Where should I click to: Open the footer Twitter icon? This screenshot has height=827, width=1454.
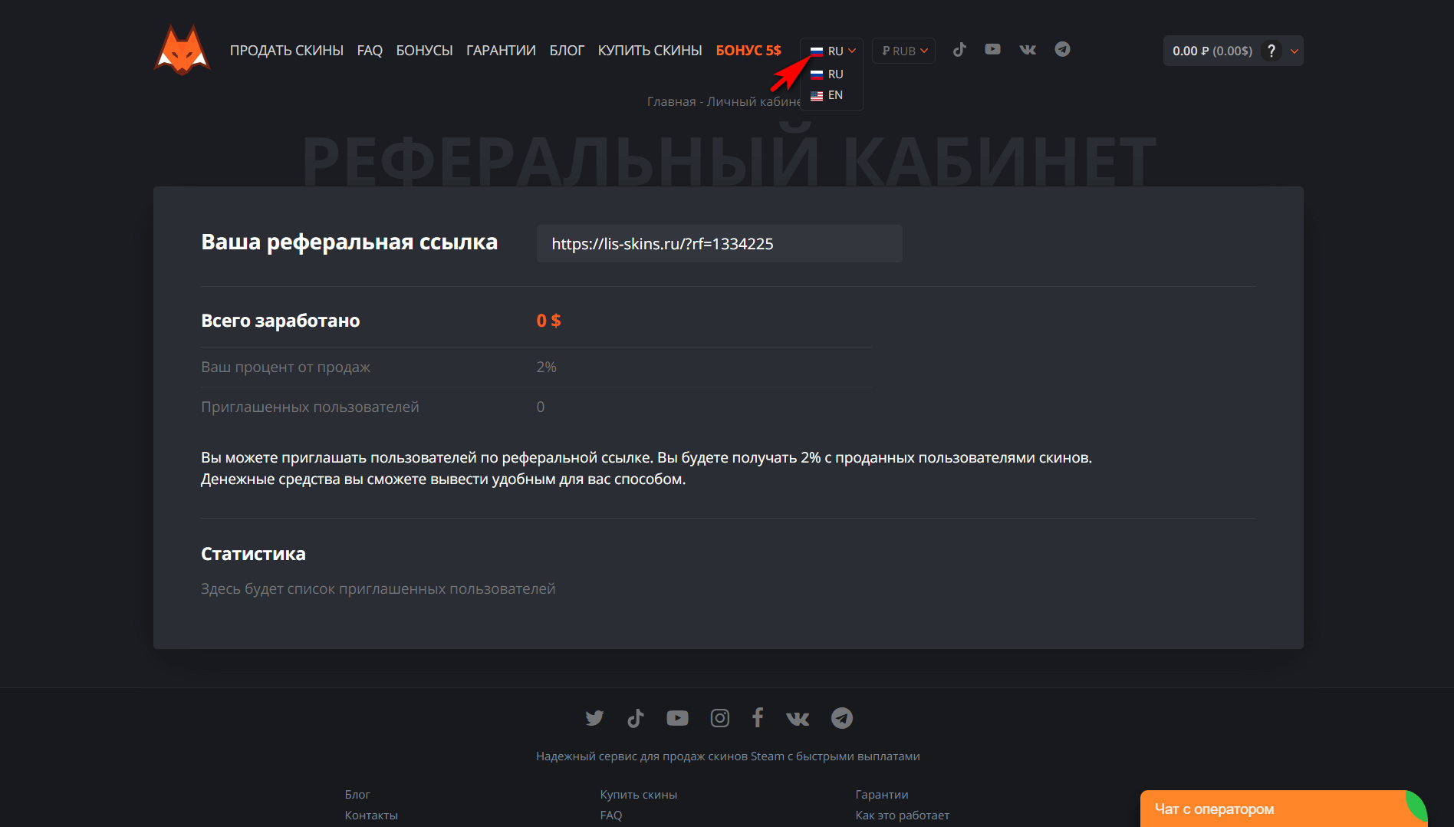coord(594,718)
